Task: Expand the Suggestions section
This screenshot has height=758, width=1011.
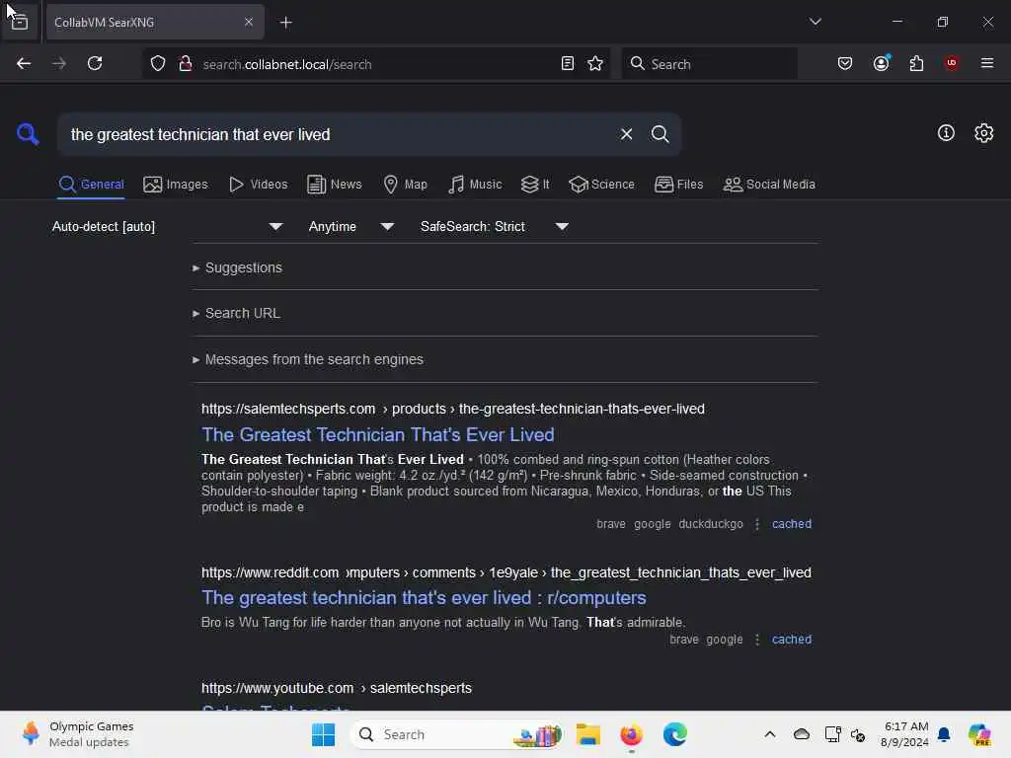Action: pos(237,267)
